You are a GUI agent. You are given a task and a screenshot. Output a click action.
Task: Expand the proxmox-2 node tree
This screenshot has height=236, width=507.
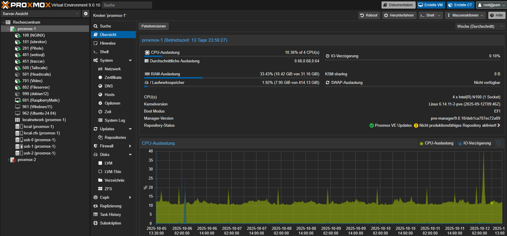[8, 160]
